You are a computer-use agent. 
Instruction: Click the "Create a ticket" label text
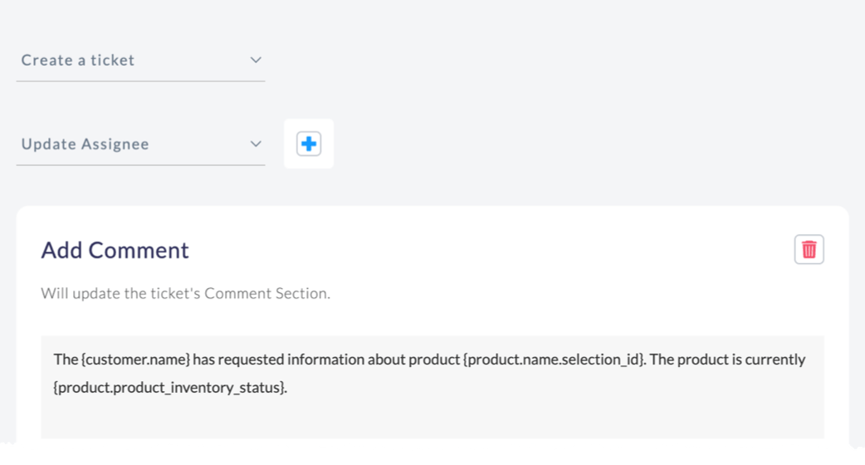(78, 60)
